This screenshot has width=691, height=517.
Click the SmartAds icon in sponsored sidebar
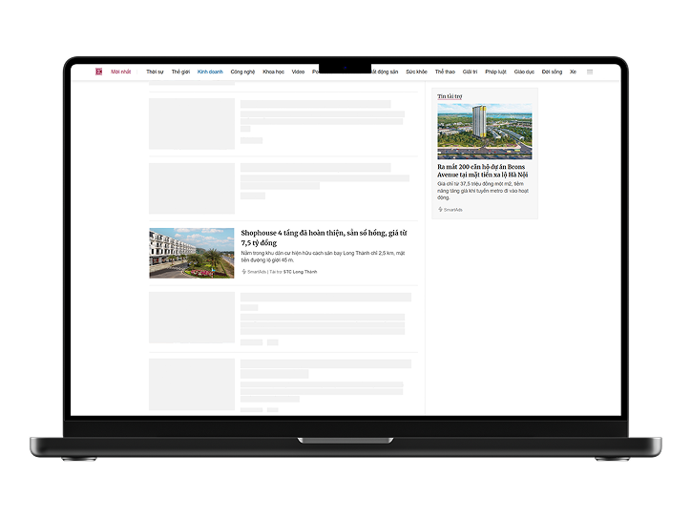click(x=441, y=209)
